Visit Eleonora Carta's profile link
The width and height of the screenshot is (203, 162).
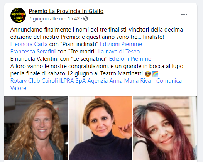coord(29,44)
